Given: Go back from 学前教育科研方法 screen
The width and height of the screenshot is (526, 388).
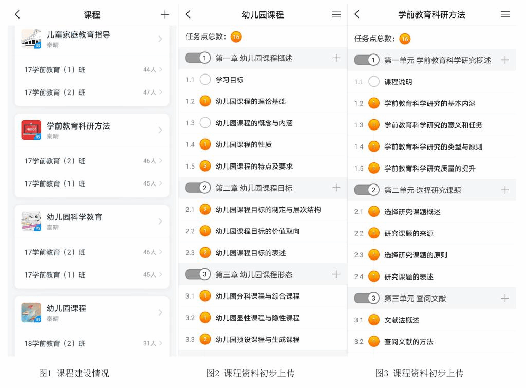Looking at the screenshot, I should pyautogui.click(x=357, y=15).
